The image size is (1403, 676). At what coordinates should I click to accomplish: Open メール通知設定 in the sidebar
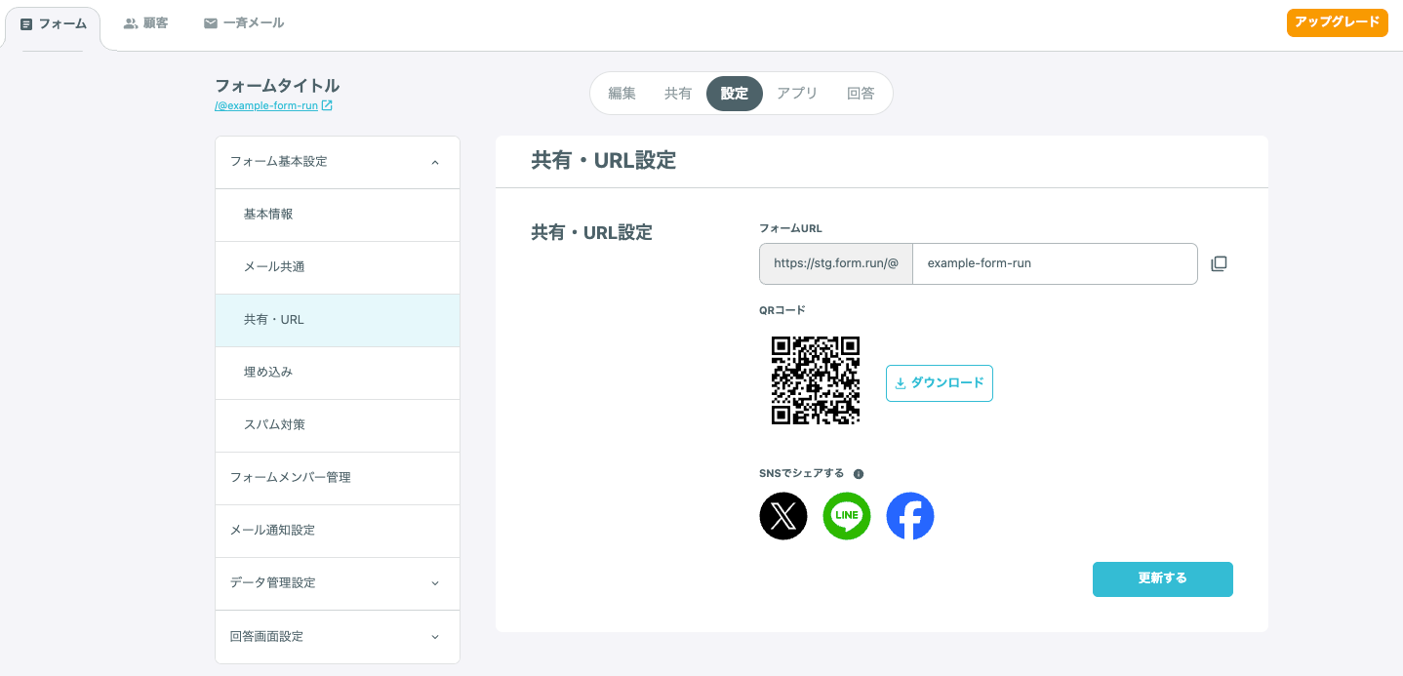click(338, 531)
